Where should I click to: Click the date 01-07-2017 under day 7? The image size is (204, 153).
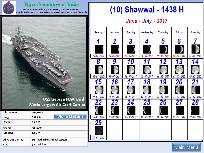[x=195, y=56]
